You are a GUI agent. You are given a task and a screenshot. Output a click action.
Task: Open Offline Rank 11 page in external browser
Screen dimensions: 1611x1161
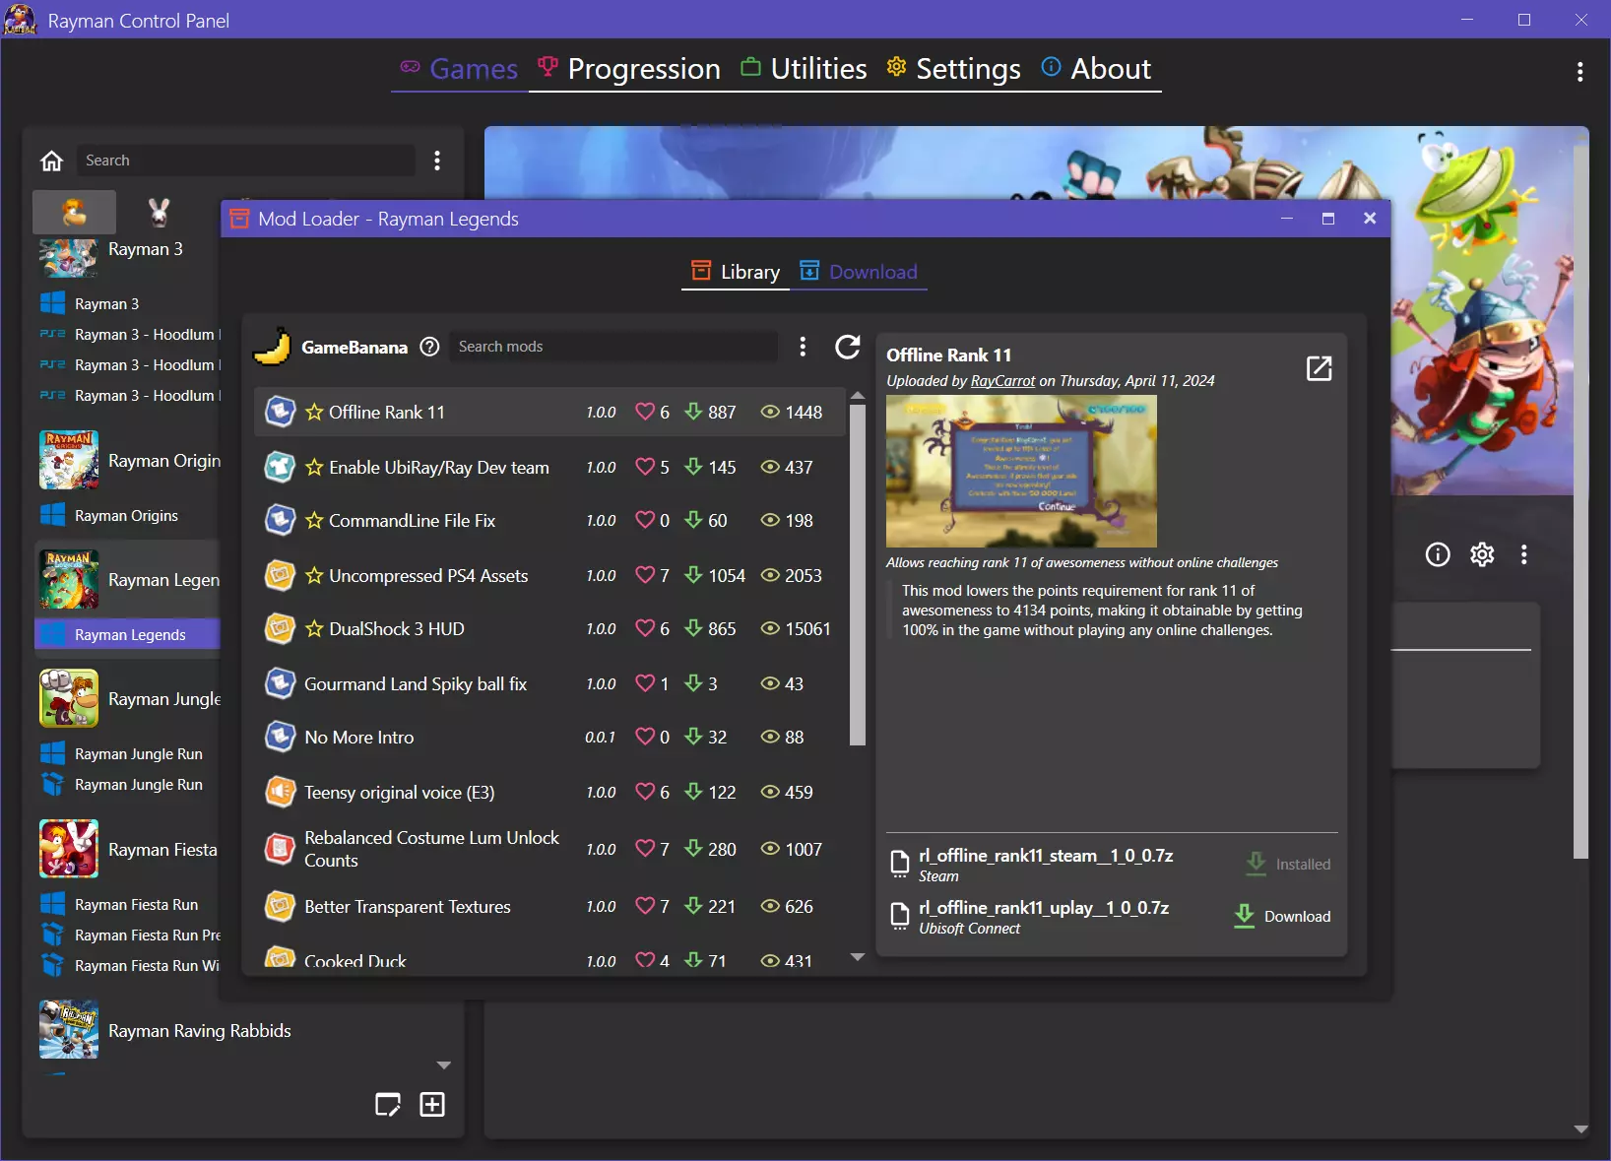point(1319,368)
